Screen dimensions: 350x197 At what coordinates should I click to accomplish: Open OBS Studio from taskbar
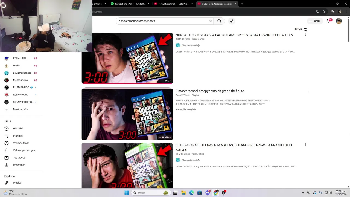(224, 193)
